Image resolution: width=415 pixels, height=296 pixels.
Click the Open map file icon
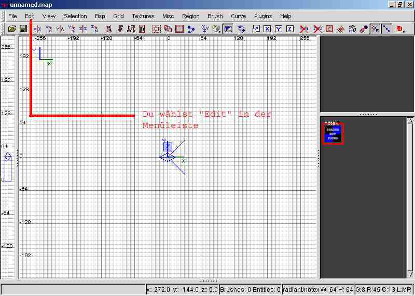coord(12,29)
